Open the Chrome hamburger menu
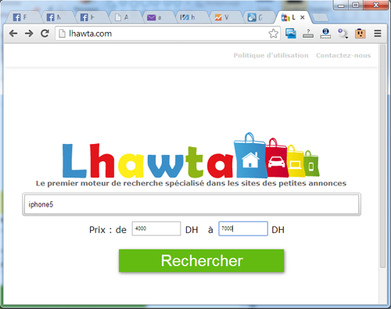 [x=378, y=34]
